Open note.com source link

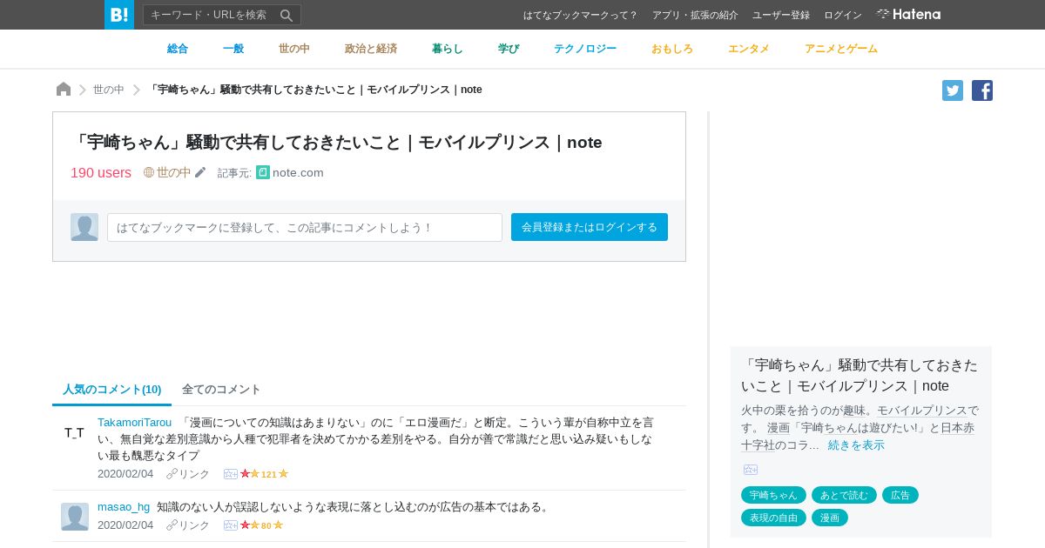click(298, 172)
